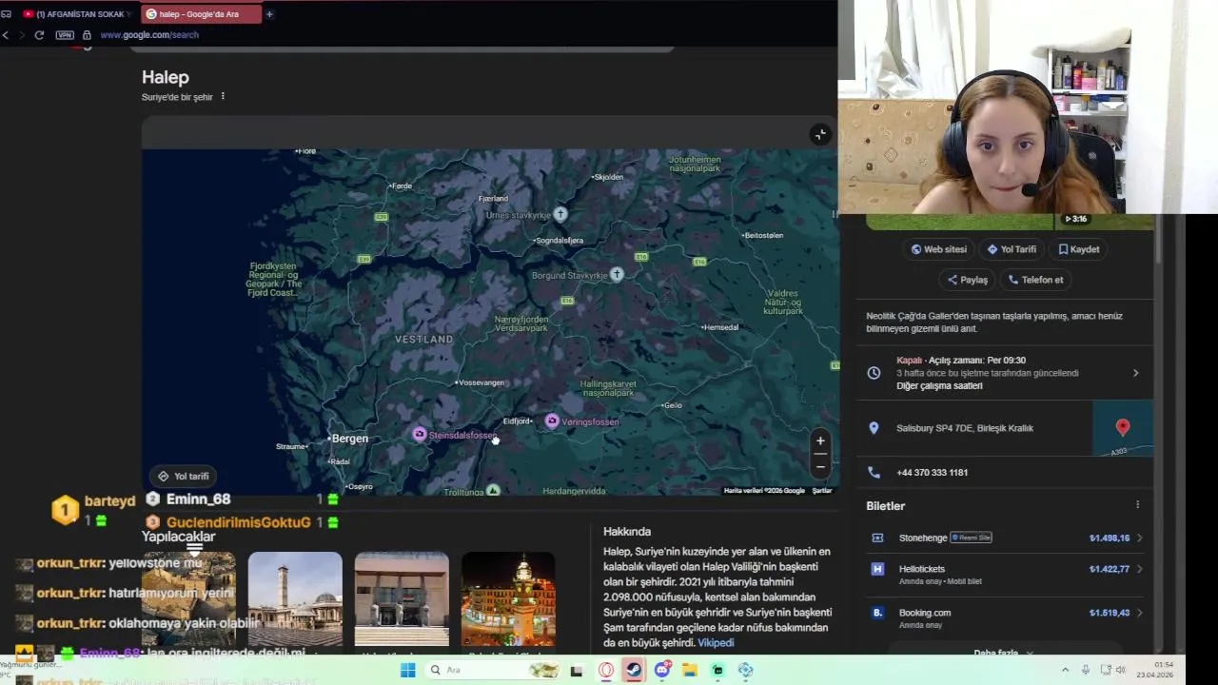The image size is (1218, 685).
Task: Click the Paylaş share button
Action: click(968, 280)
